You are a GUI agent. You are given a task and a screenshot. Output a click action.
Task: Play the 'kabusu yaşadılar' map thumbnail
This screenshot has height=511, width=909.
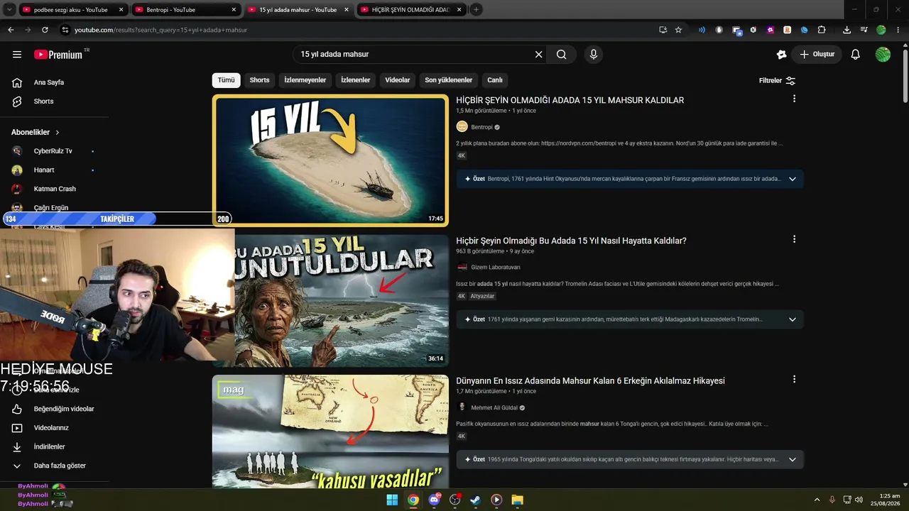coord(330,432)
